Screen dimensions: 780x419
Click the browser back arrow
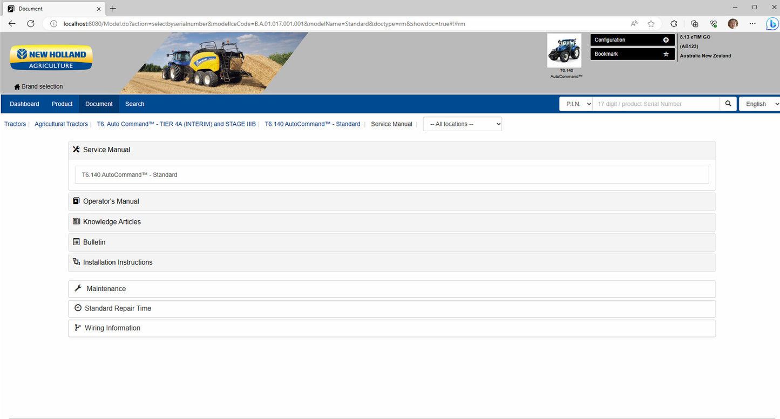click(x=12, y=24)
